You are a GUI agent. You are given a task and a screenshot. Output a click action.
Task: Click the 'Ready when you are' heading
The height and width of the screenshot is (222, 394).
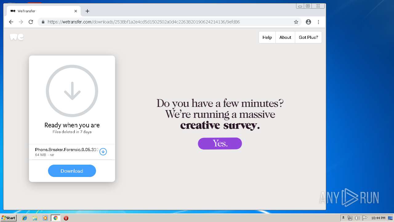point(72,125)
